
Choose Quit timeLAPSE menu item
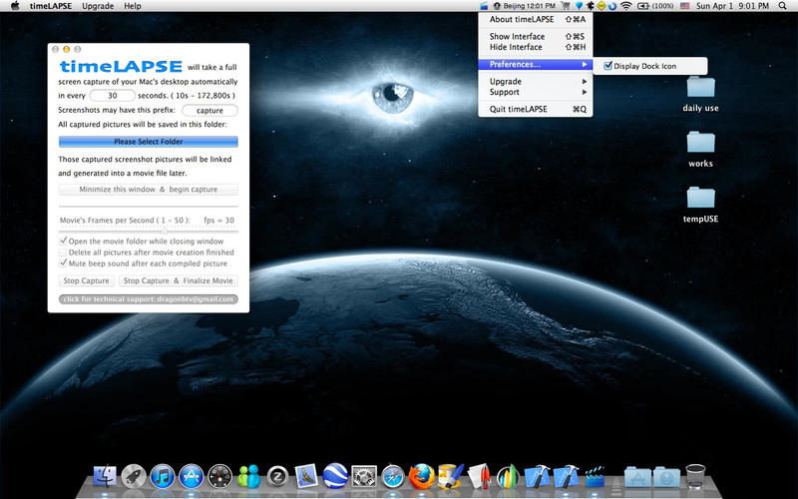coord(536,109)
